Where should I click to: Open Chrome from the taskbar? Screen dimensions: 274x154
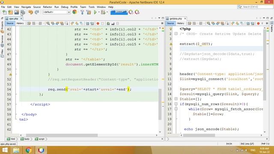tap(29, 150)
